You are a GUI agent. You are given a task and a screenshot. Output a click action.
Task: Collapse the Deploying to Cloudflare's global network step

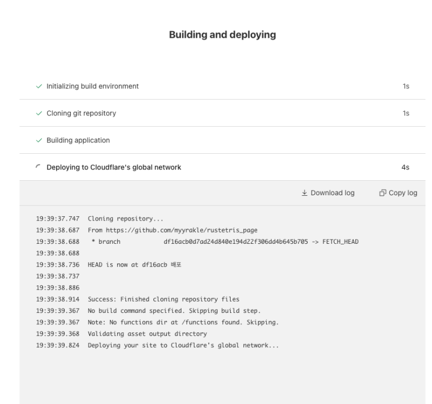point(114,167)
